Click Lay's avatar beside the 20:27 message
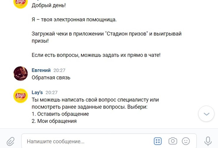 (21, 96)
